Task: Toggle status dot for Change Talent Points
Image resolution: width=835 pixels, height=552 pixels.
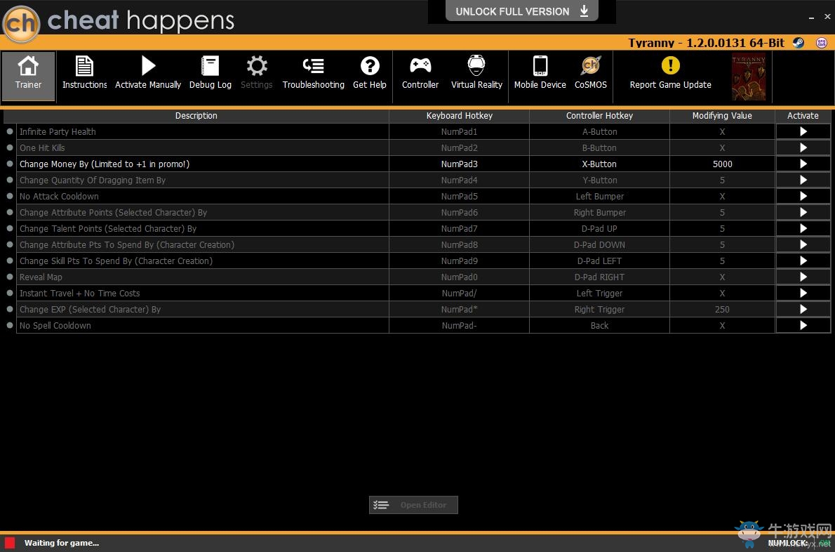Action: coord(10,228)
